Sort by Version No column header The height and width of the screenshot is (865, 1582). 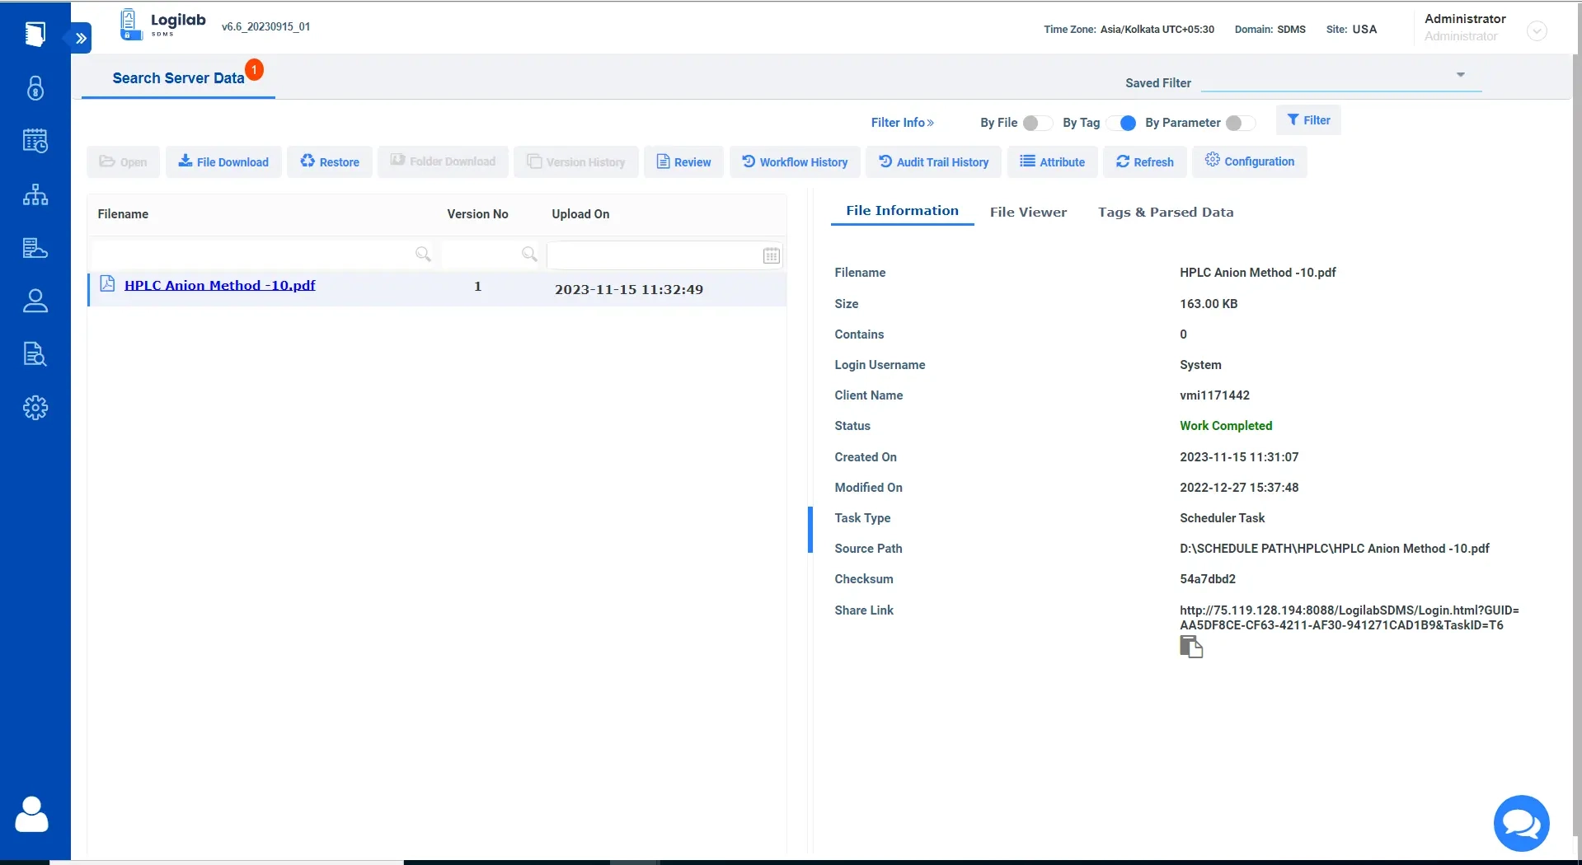point(477,214)
